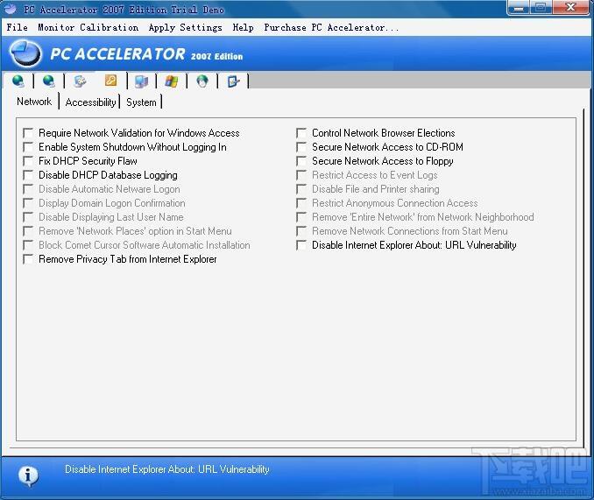Close the PC Accelerator window
The image size is (594, 500).
click(x=570, y=8)
